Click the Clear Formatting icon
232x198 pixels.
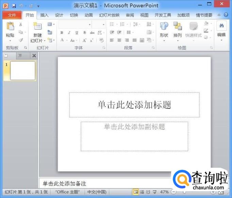pyautogui.click(x=101, y=40)
